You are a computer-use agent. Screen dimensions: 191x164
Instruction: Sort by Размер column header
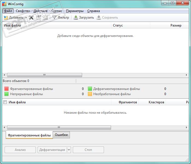(x=167, y=25)
